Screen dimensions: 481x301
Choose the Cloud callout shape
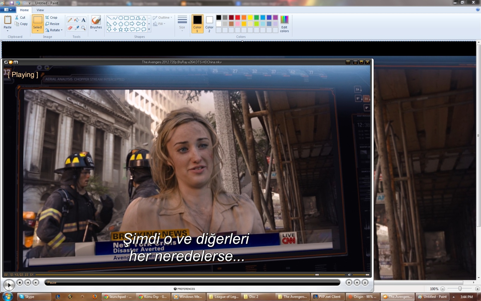[144, 29]
